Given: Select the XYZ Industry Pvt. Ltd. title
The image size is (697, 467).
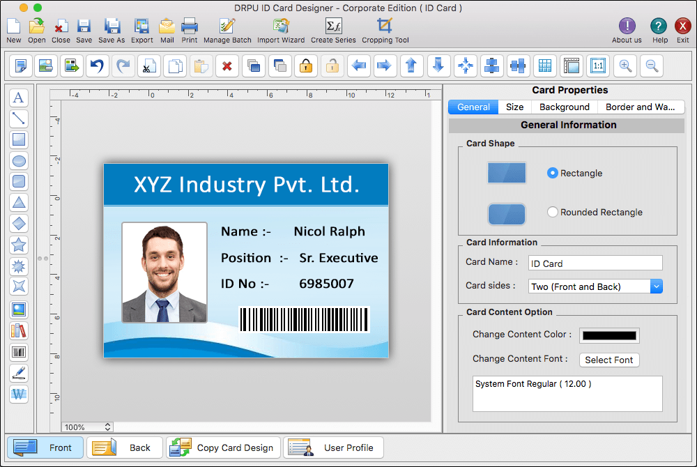Looking at the screenshot, I should [x=247, y=185].
